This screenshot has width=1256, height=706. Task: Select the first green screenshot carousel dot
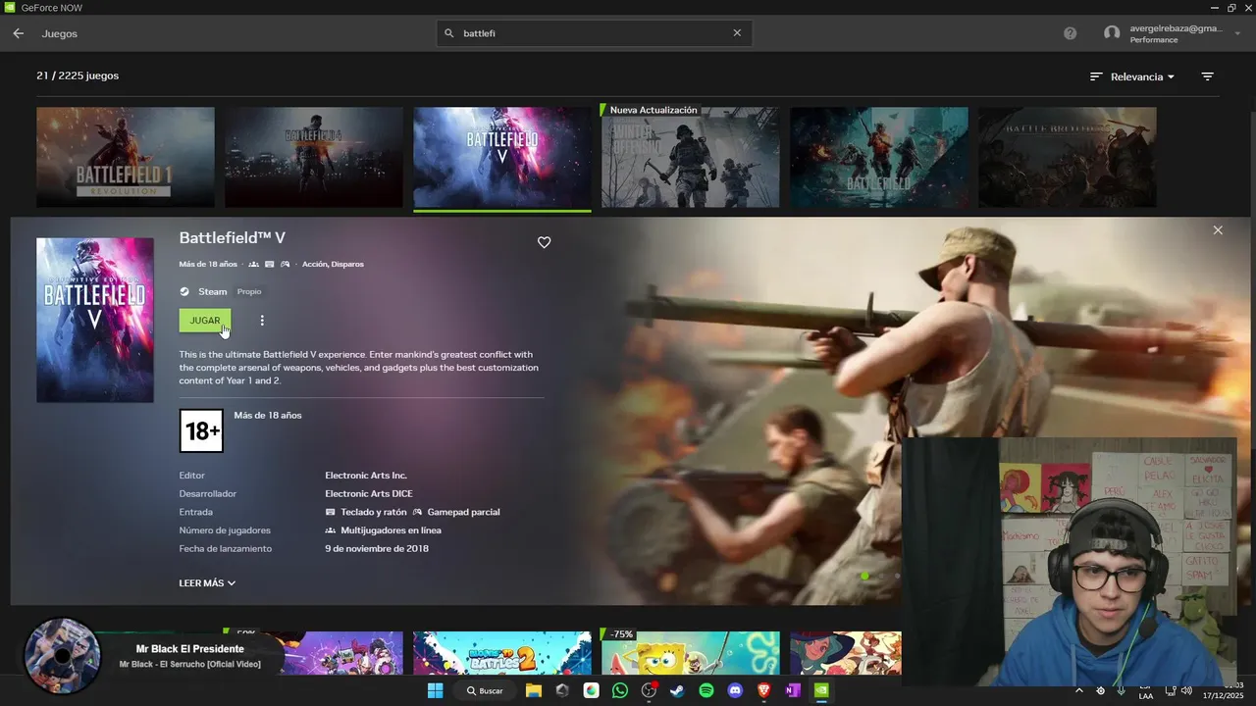point(864,576)
